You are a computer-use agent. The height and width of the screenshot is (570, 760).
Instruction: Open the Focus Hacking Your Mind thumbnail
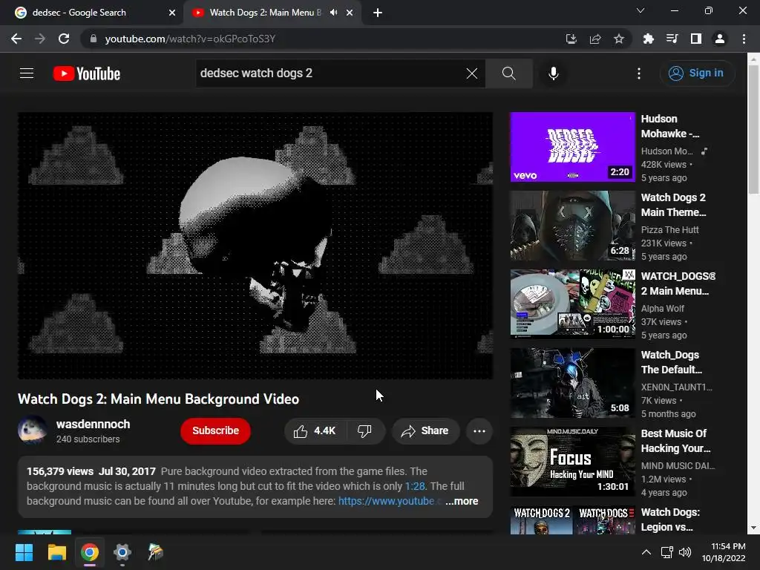pyautogui.click(x=572, y=462)
